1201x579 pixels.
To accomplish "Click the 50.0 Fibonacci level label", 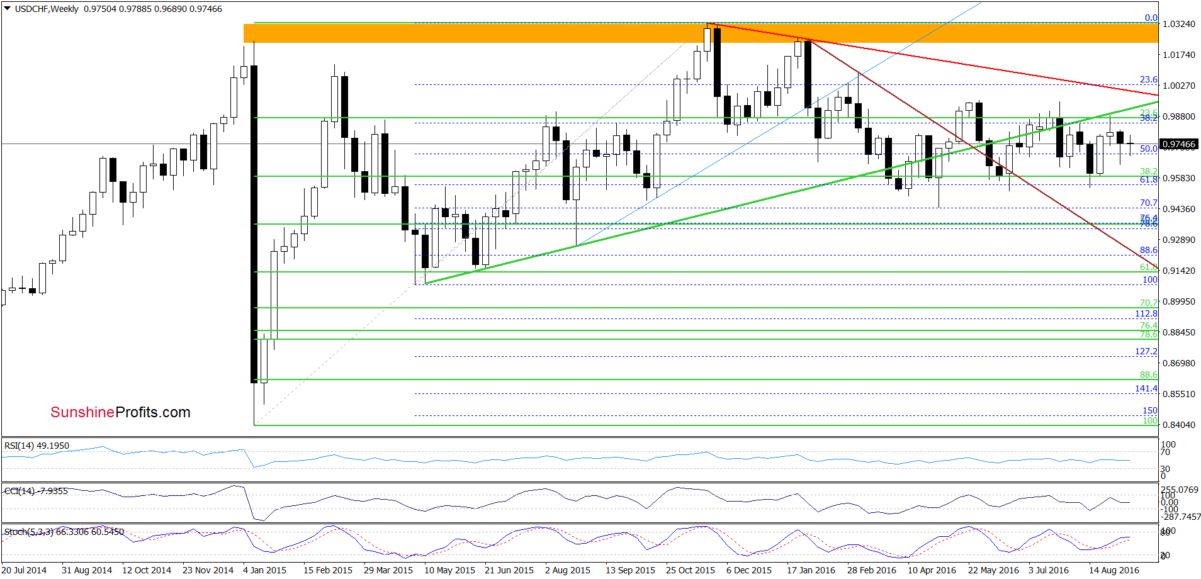I will click(x=1149, y=149).
